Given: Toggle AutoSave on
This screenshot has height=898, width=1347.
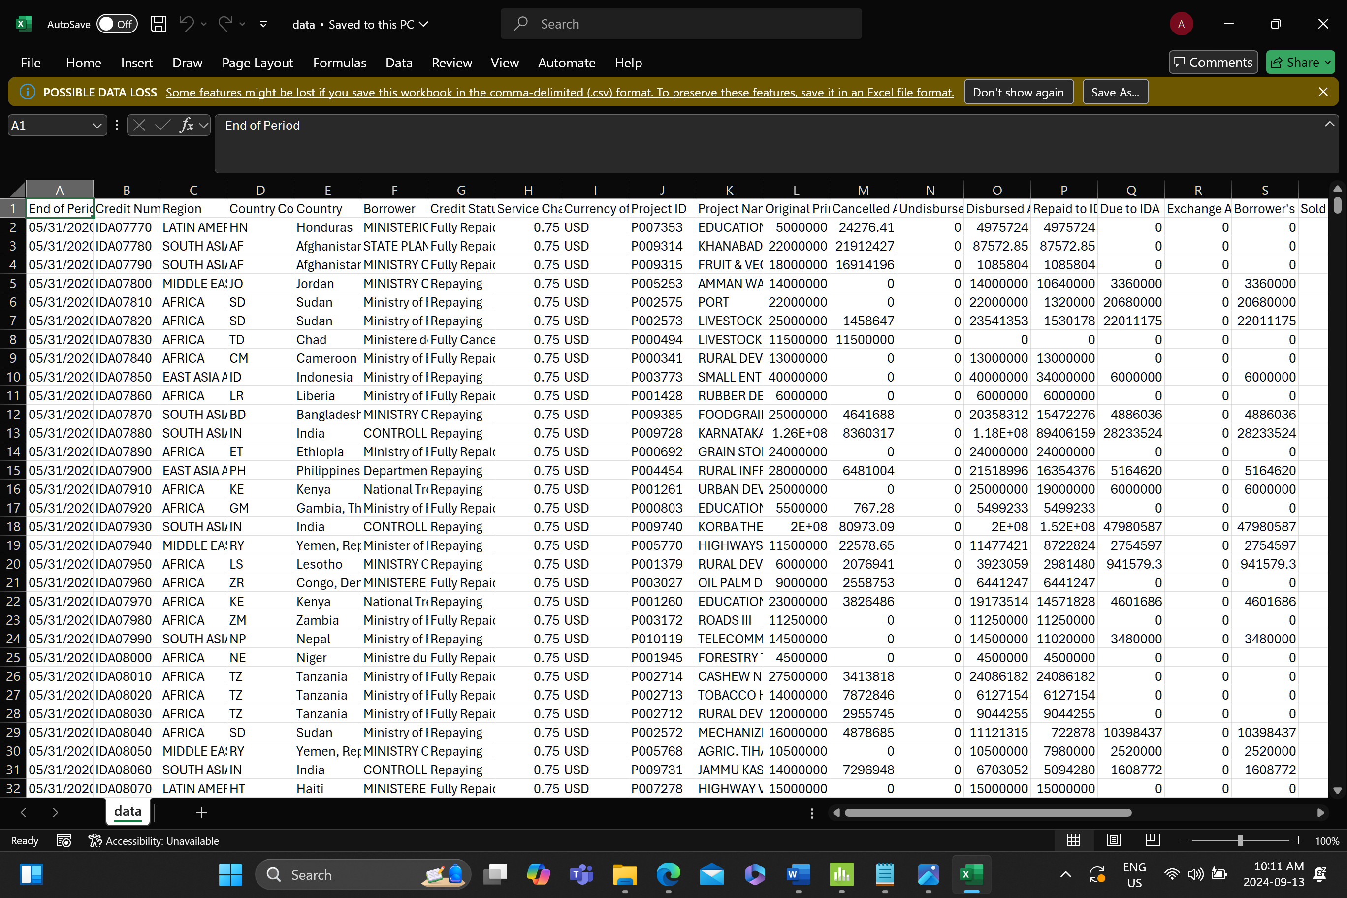Looking at the screenshot, I should 117,24.
